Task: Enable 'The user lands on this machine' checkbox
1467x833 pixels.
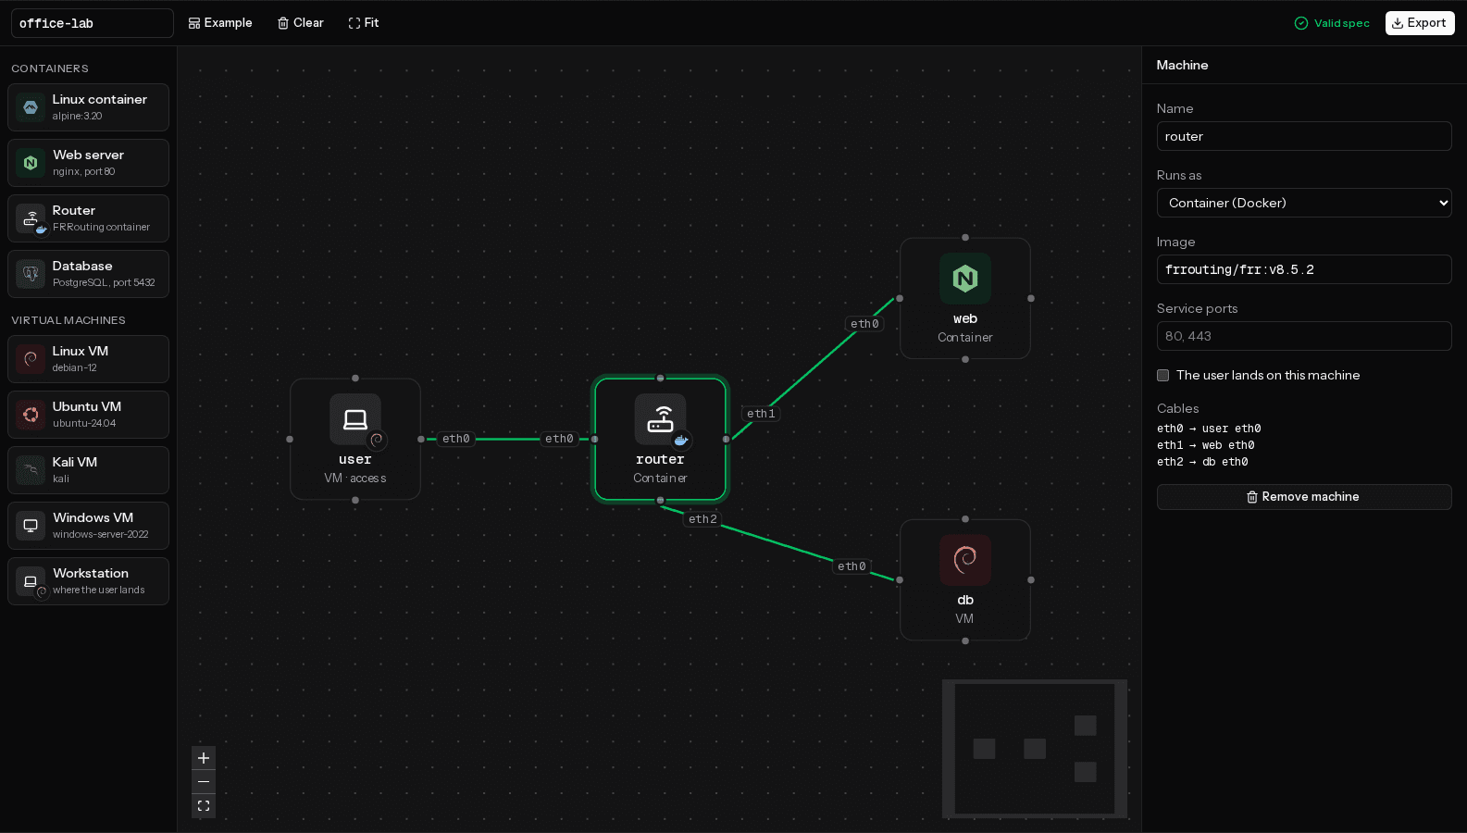Action: coord(1163,375)
